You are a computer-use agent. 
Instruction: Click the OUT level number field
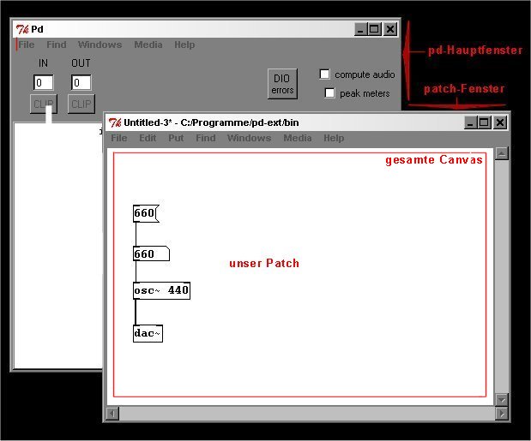coord(81,82)
